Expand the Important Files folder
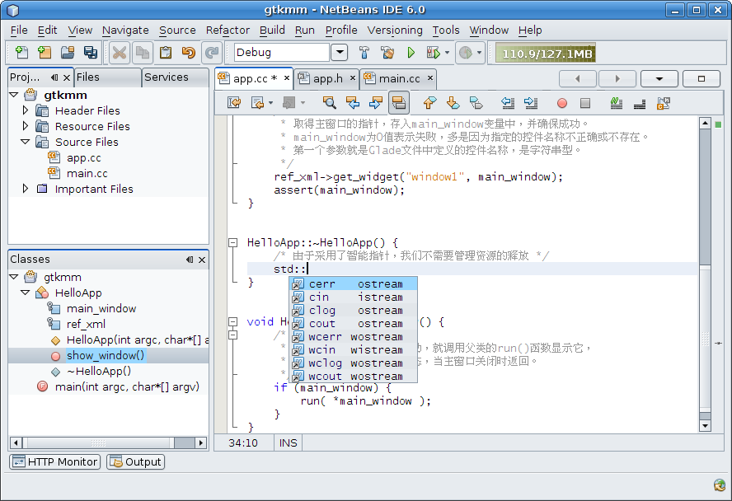This screenshot has height=501, width=732. pyautogui.click(x=26, y=189)
